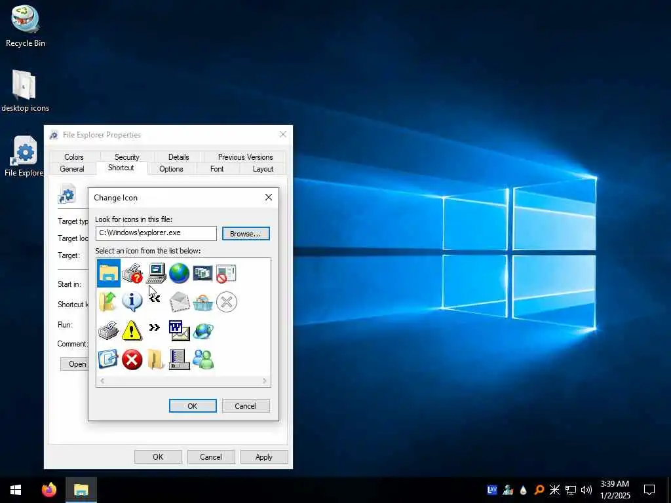671x503 pixels.
Task: Open the Details tab
Action: pos(178,157)
